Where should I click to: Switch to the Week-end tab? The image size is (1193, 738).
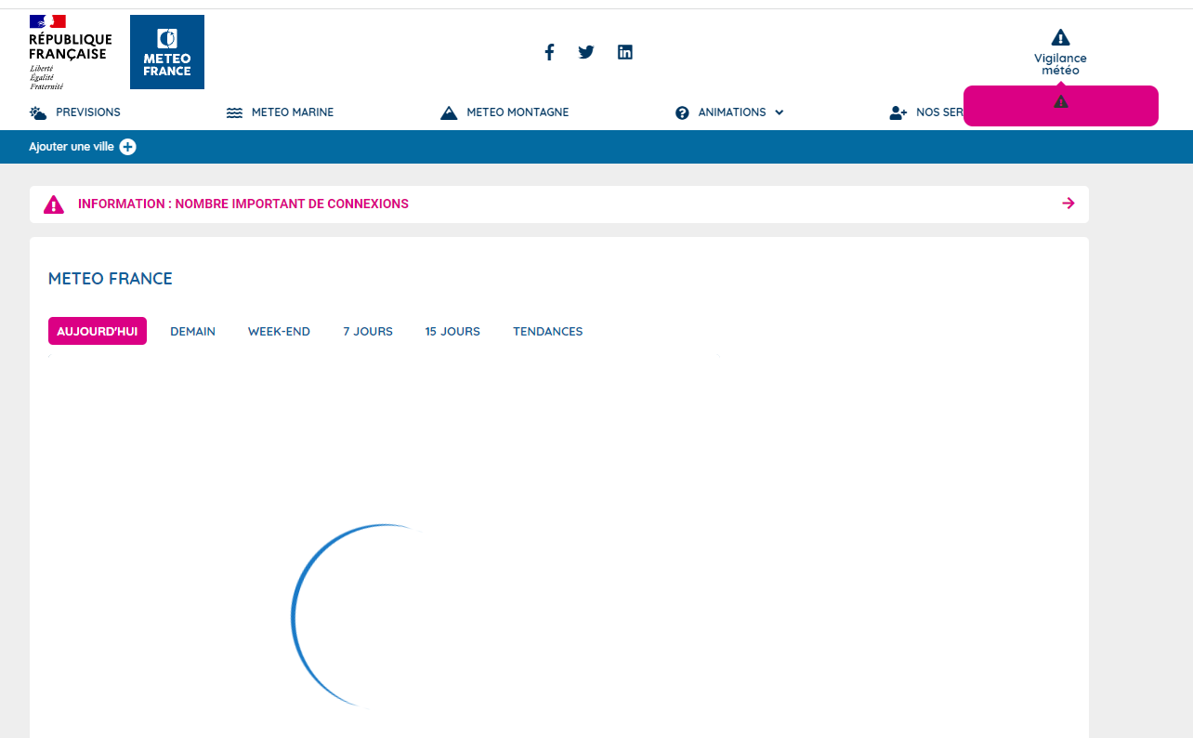click(279, 332)
